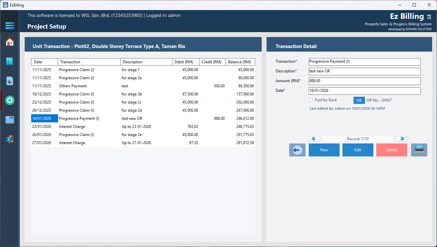Open the folder window sidebar icon

coord(10,120)
